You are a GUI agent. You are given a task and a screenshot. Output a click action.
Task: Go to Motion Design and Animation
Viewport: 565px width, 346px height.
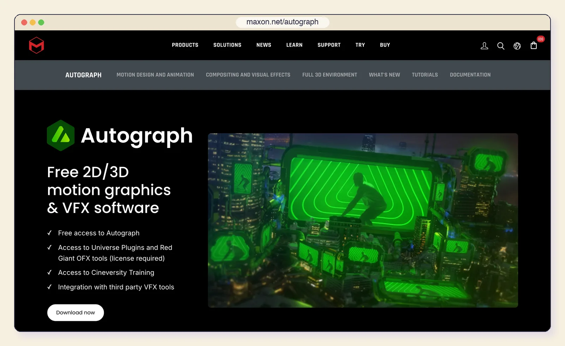pyautogui.click(x=155, y=75)
